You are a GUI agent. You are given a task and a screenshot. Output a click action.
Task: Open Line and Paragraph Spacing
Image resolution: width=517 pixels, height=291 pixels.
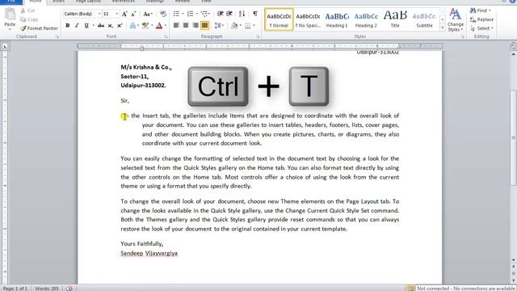(219, 25)
